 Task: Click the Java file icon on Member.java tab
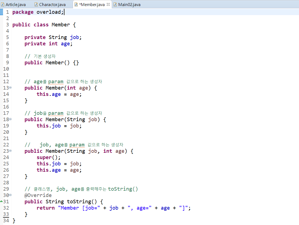pos(76,4)
